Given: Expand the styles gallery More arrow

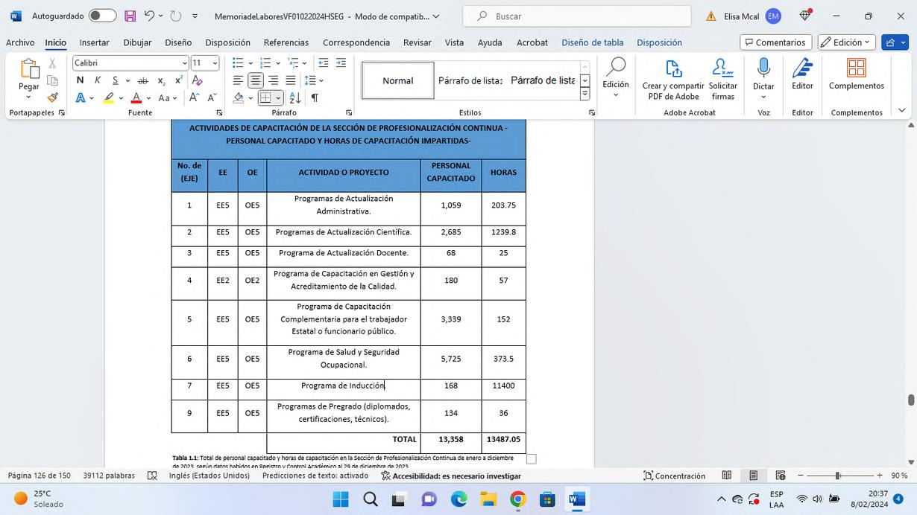Looking at the screenshot, I should point(584,95).
